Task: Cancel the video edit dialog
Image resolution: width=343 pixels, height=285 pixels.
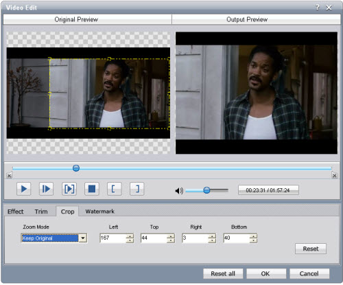Action: (309, 273)
